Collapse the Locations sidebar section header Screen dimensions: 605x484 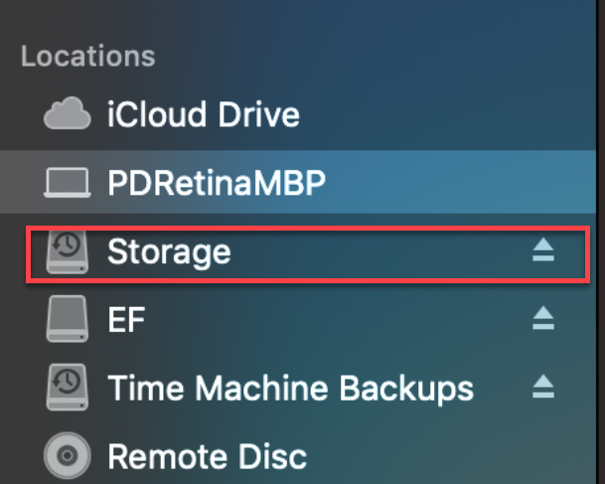pyautogui.click(x=88, y=56)
